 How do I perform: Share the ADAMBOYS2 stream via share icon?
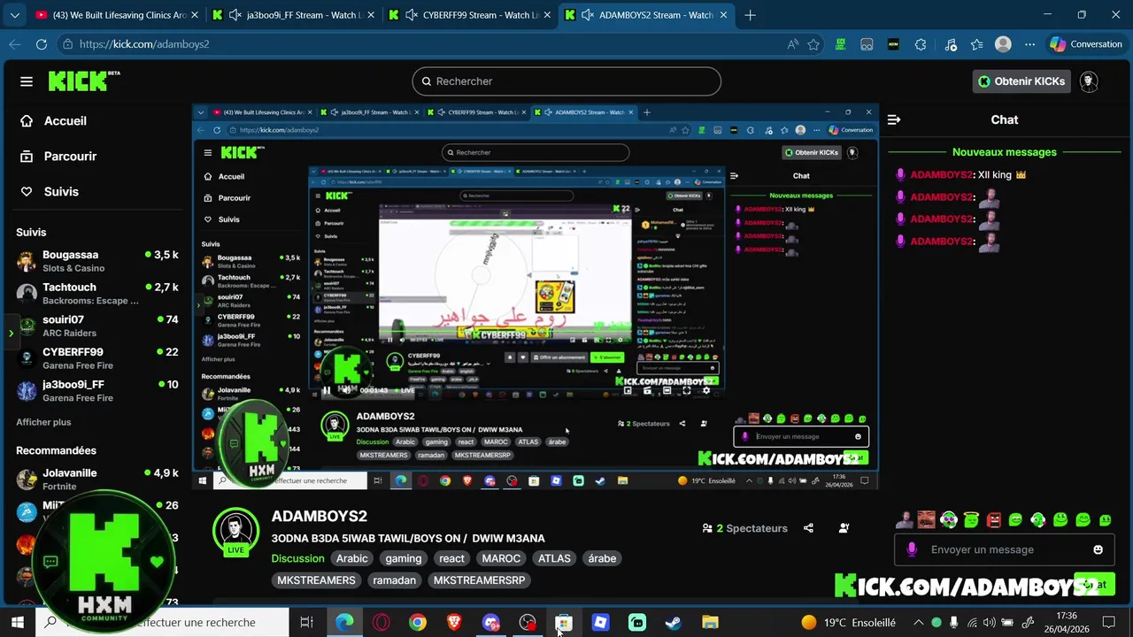tap(808, 528)
